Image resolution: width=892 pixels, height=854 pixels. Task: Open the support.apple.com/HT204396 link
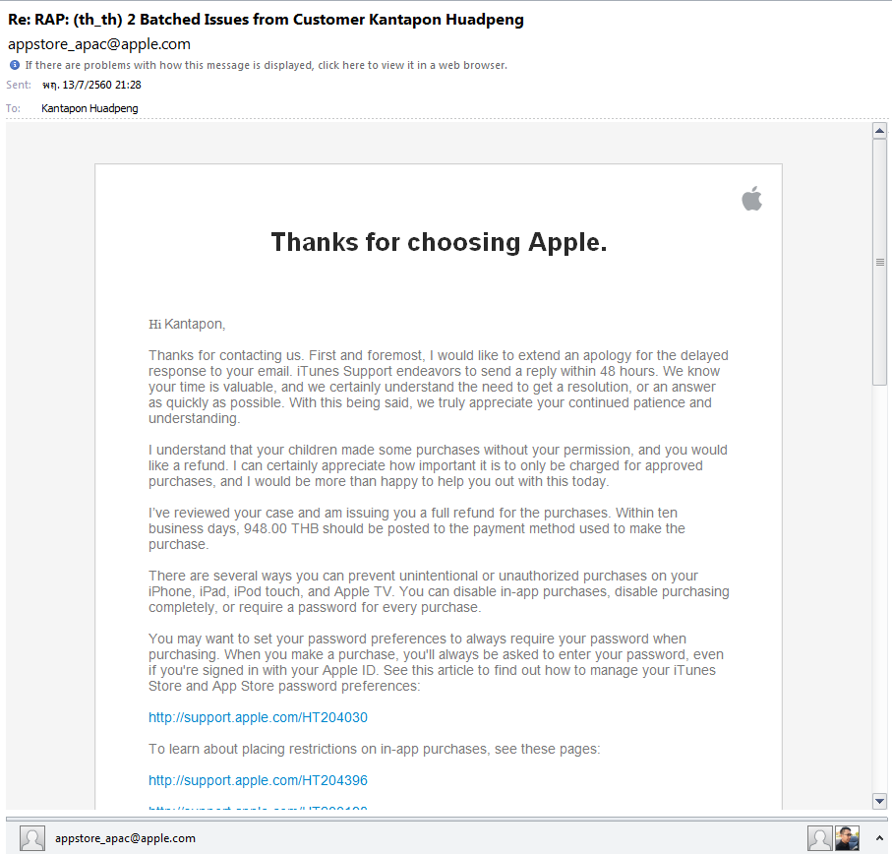[258, 780]
